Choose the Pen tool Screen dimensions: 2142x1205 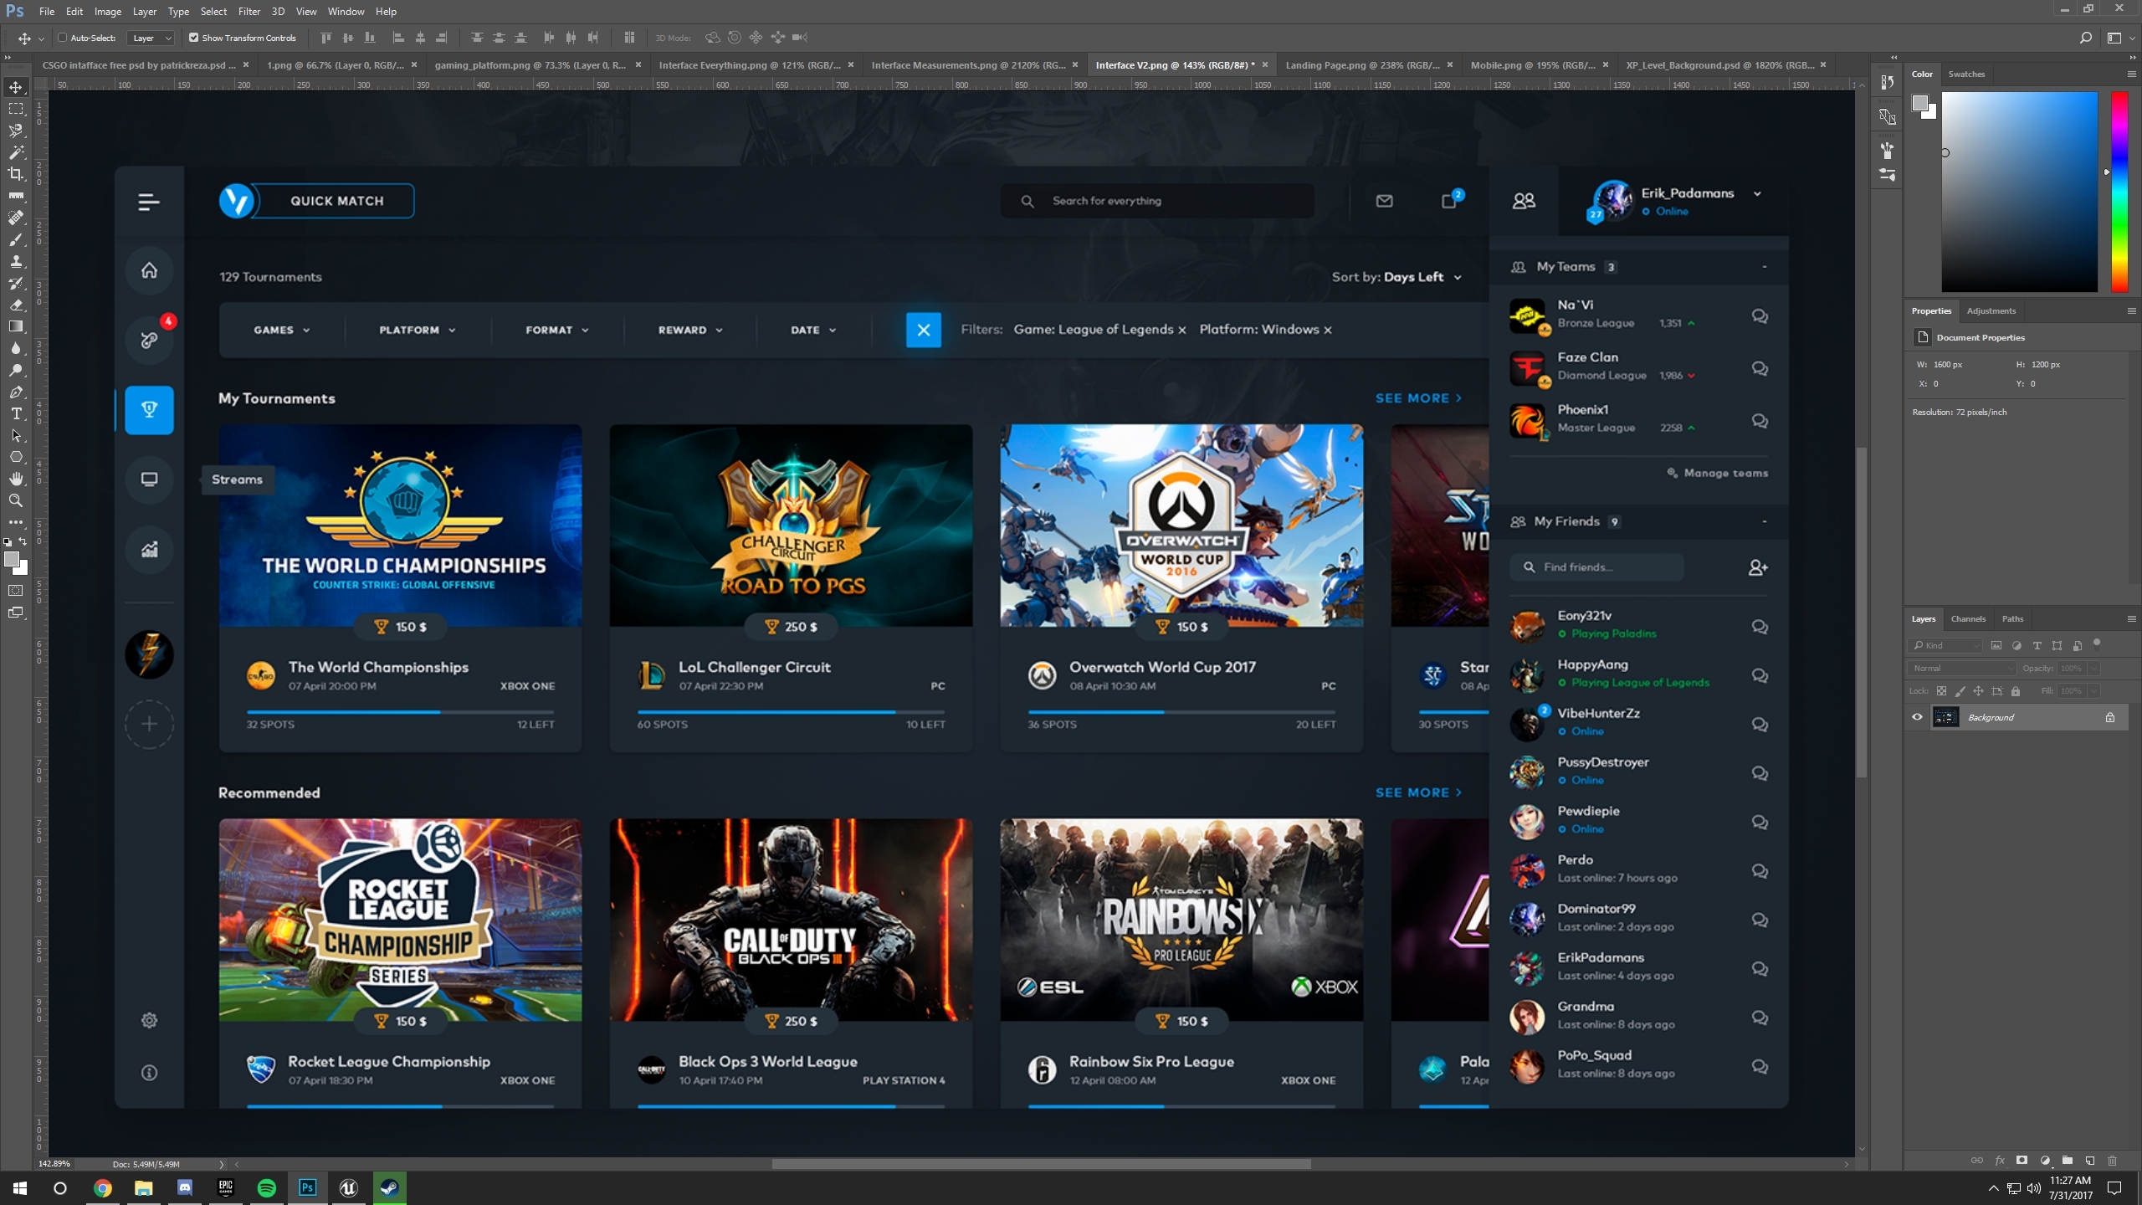pos(16,392)
